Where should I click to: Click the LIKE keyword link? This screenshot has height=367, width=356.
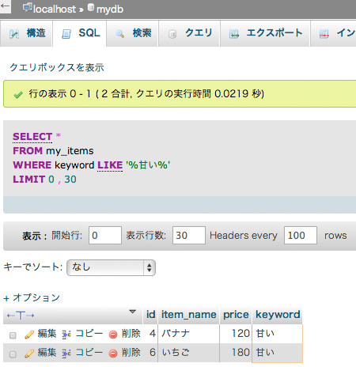click(110, 165)
